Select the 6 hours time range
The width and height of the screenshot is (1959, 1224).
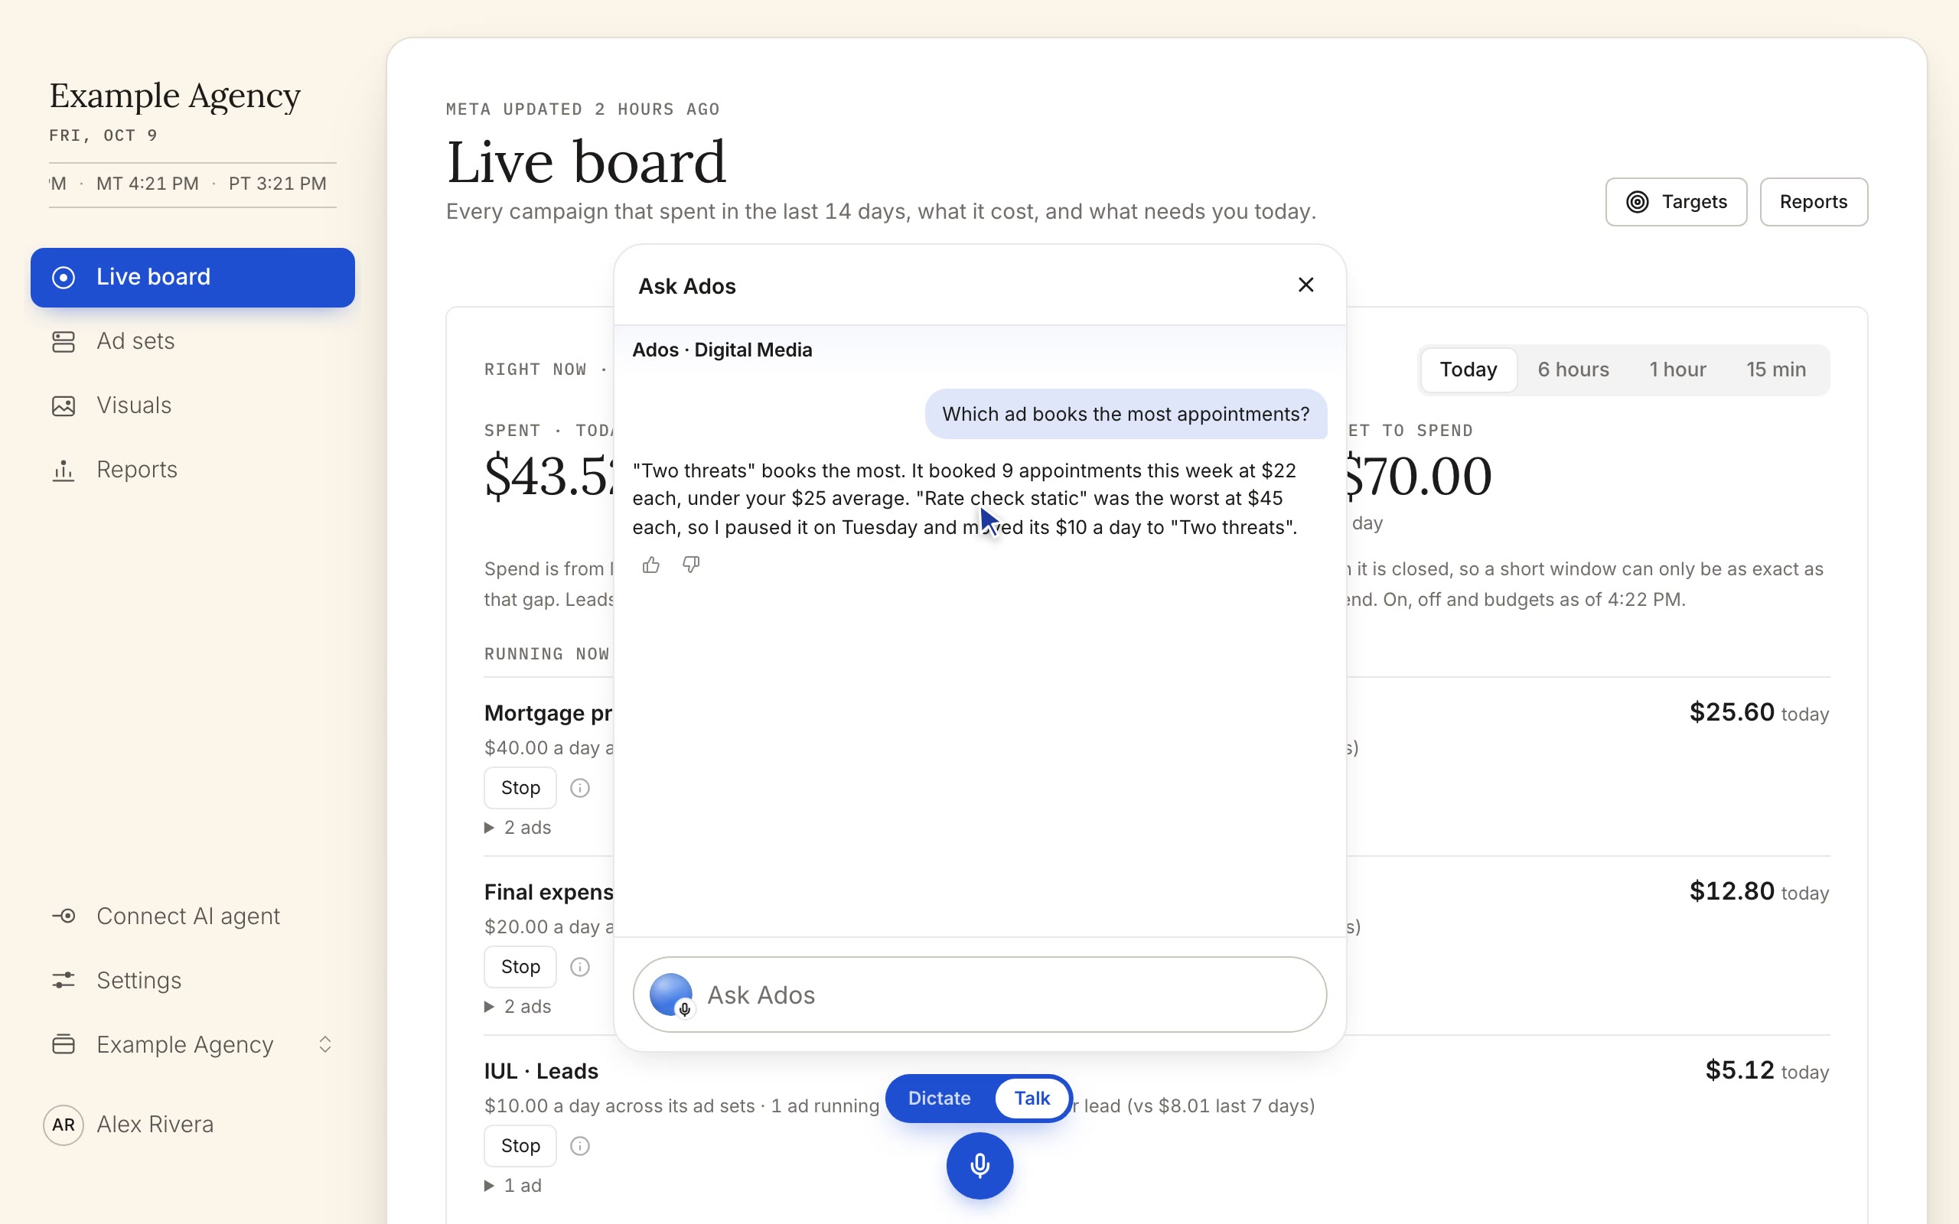pyautogui.click(x=1573, y=369)
